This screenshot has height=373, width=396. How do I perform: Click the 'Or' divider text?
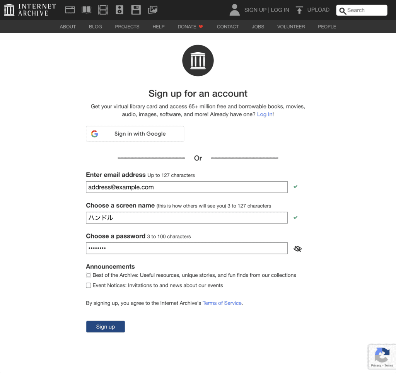click(x=198, y=158)
